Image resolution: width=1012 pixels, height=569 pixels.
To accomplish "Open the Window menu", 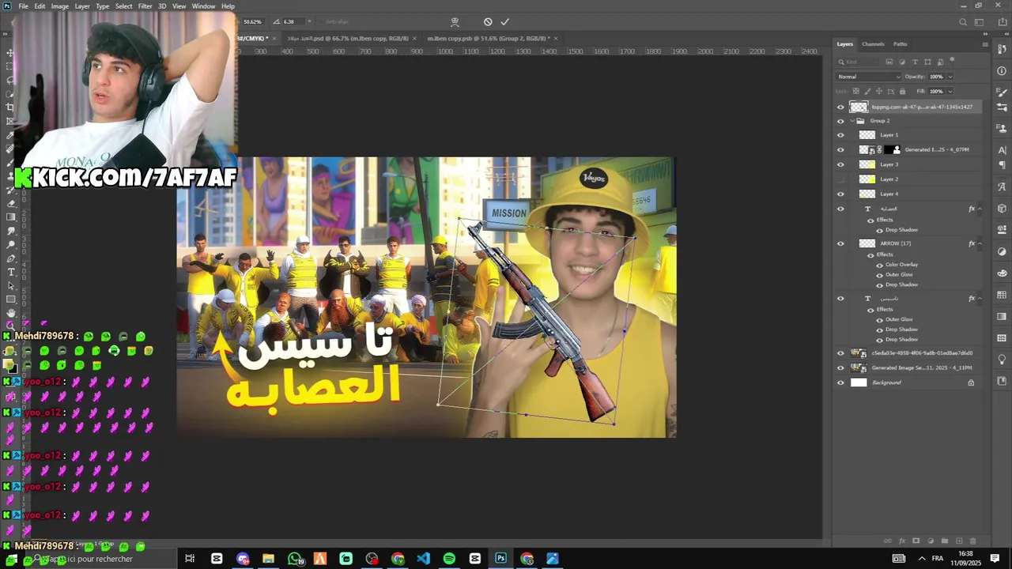I will click(x=203, y=6).
